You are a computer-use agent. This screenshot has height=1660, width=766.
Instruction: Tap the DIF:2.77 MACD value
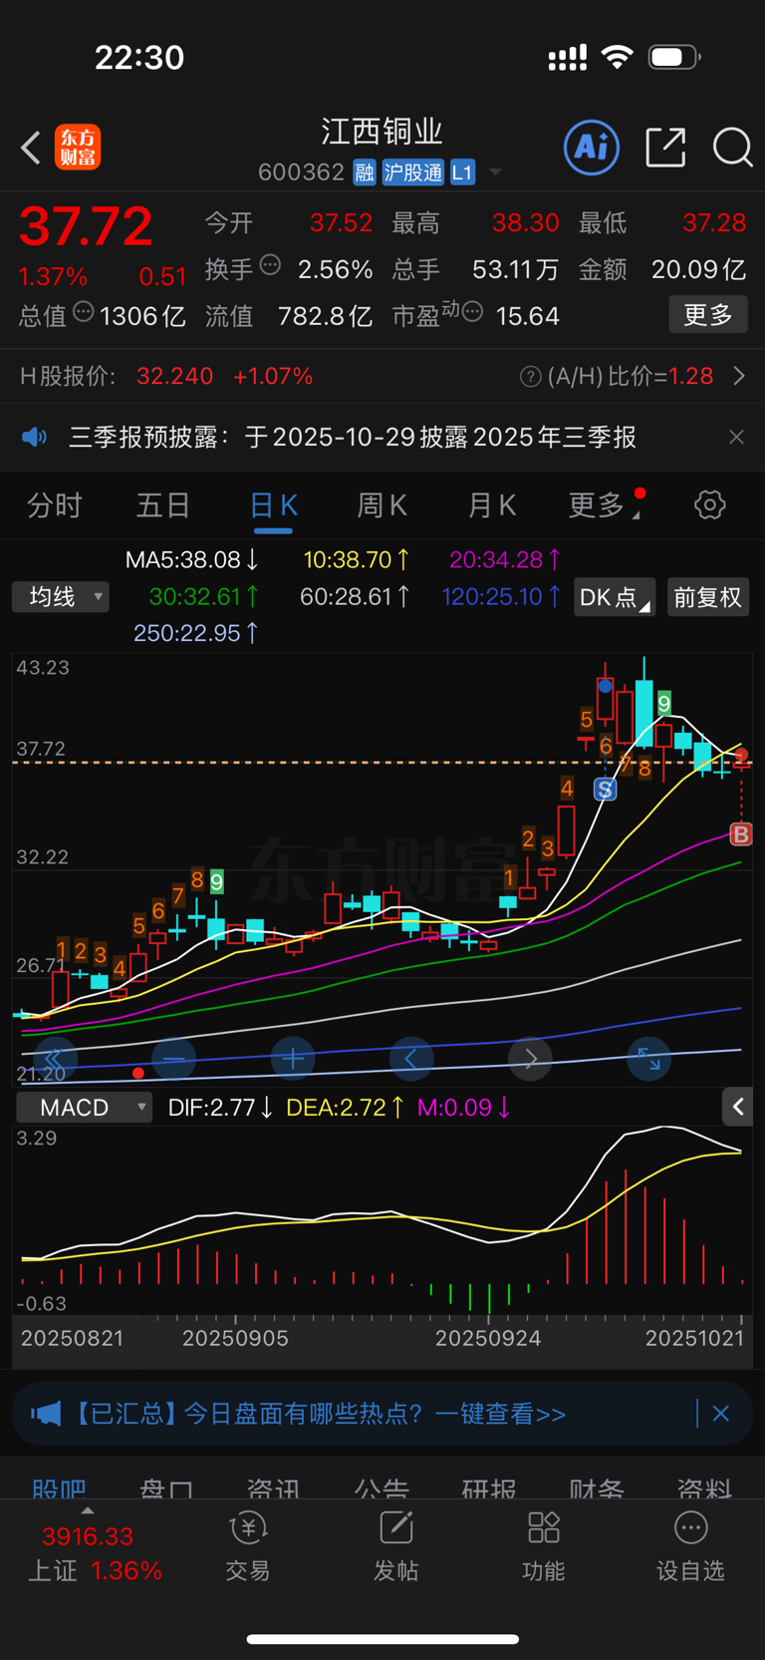click(x=220, y=1108)
